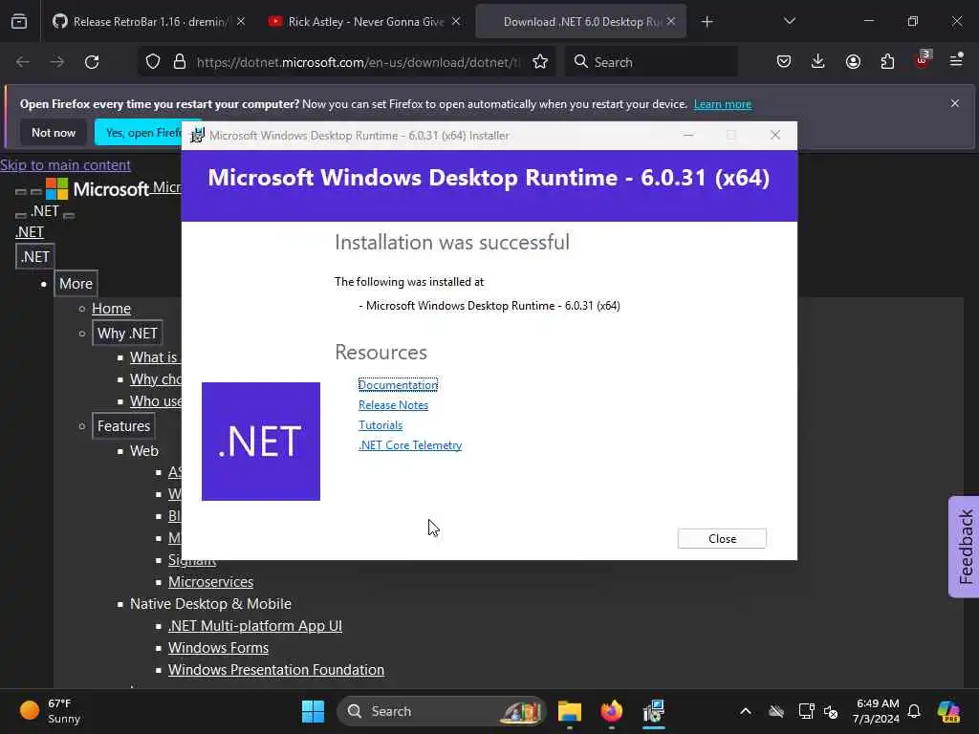Image resolution: width=979 pixels, height=734 pixels.
Task: Open the Microservices link
Action: 210,582
